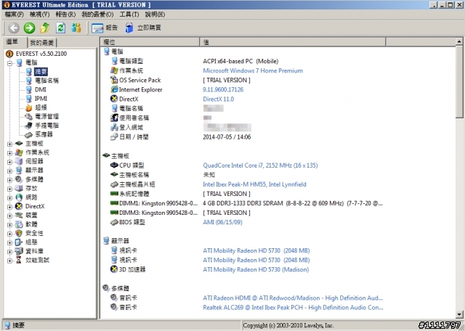Expand the 伺服器 server tree branch
Screen dimensions: 465x331
[9, 162]
